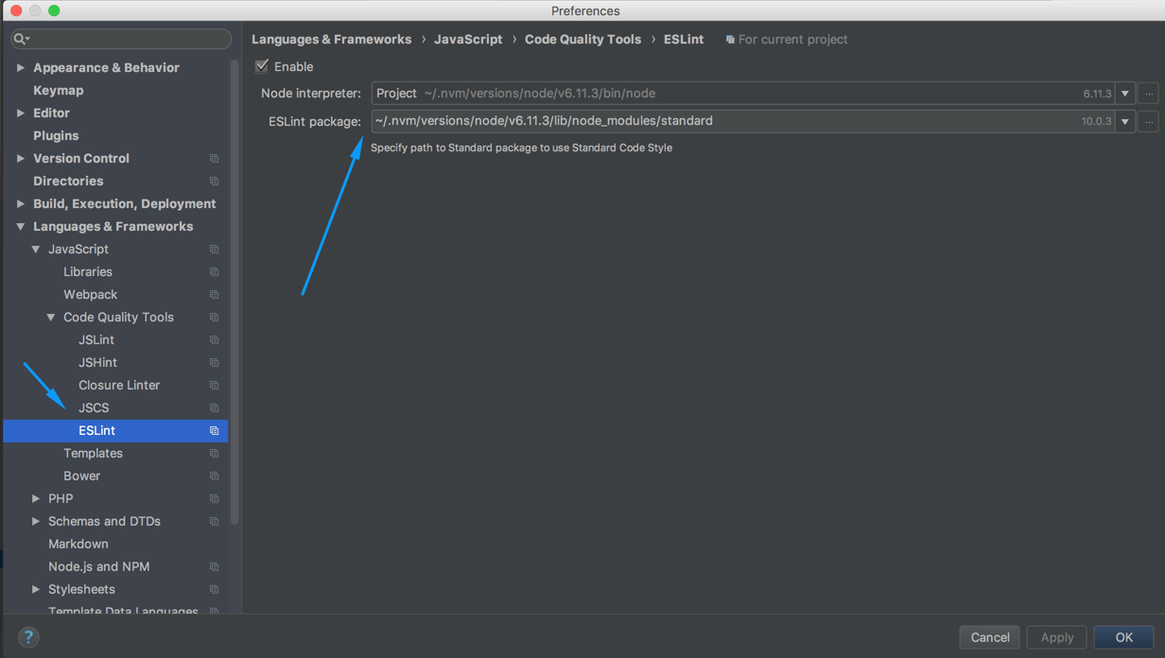The height and width of the screenshot is (658, 1165).
Task: Open Plugins settings page
Action: click(56, 136)
